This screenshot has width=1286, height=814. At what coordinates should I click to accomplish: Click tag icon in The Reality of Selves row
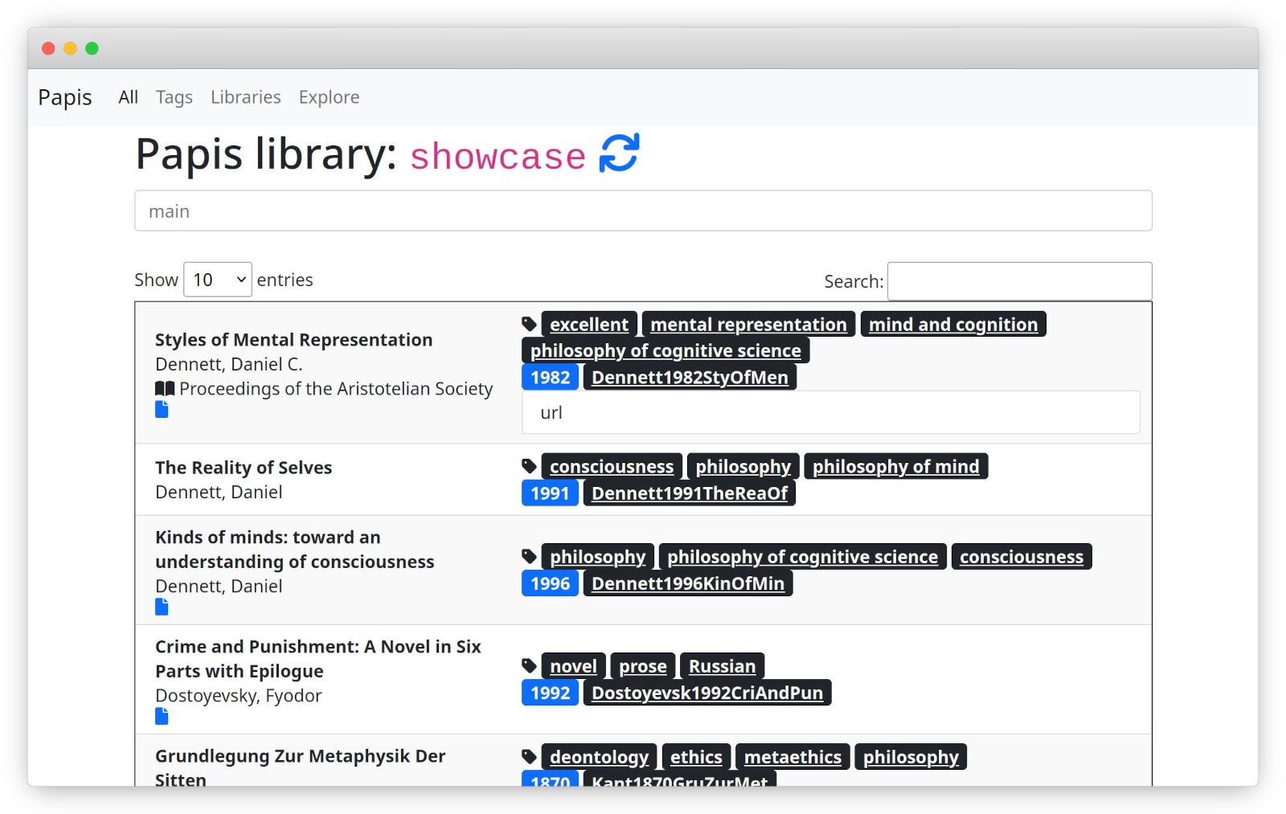point(529,466)
